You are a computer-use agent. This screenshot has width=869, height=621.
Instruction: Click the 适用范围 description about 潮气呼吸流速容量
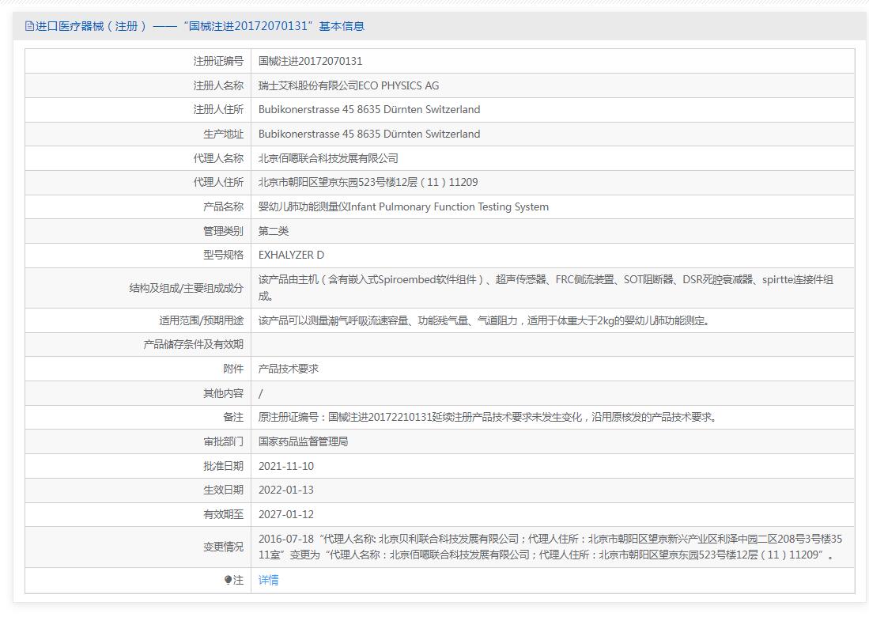click(x=484, y=320)
